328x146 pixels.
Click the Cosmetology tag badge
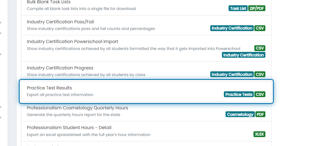point(240,115)
